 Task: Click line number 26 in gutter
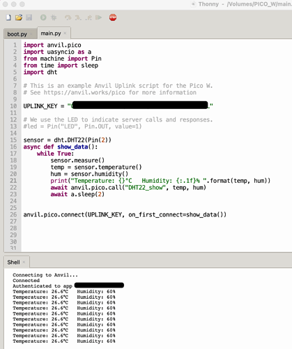(x=13, y=214)
